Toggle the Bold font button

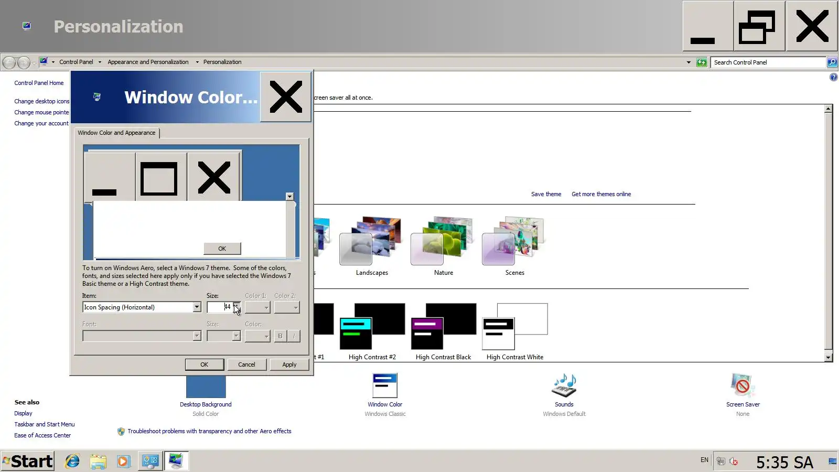point(280,336)
